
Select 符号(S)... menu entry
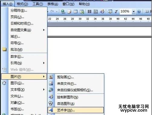[x=28, y=43]
